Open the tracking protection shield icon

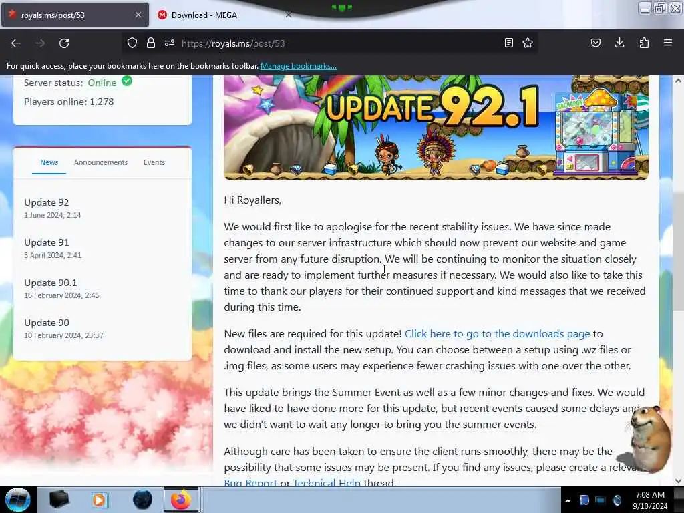[132, 43]
